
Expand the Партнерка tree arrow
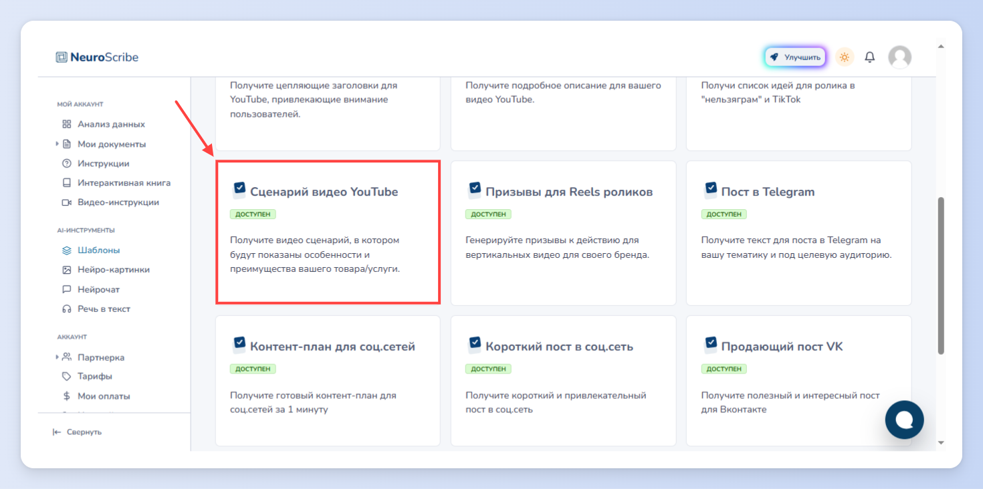[x=58, y=357]
